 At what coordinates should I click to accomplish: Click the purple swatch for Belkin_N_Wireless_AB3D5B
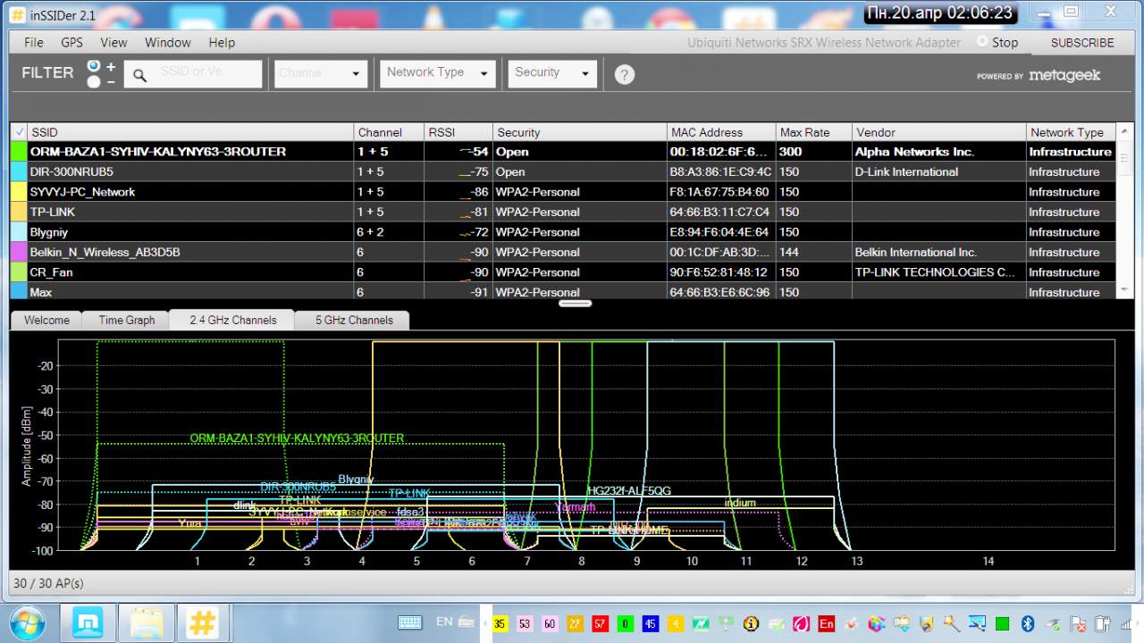coord(19,253)
